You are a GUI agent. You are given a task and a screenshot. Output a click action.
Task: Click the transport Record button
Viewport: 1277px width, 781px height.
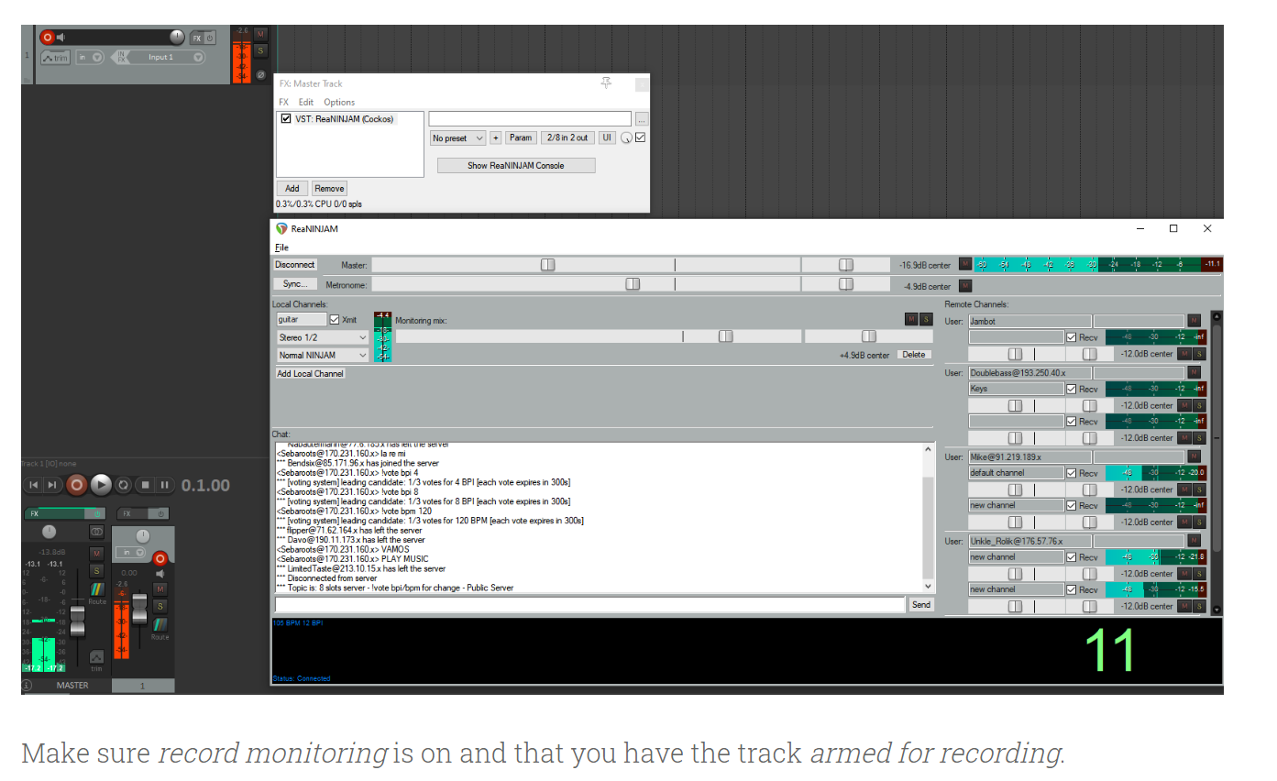click(77, 485)
